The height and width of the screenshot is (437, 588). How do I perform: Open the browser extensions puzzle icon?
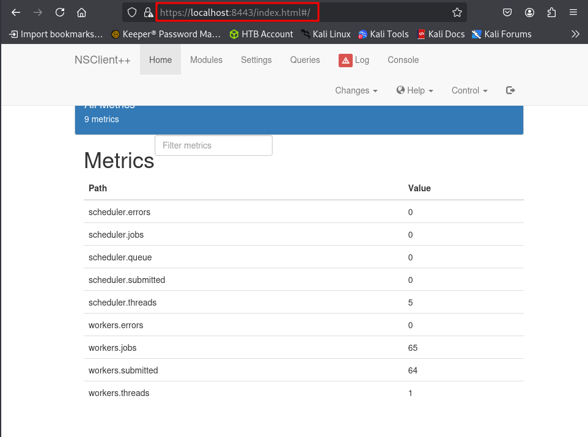[551, 12]
